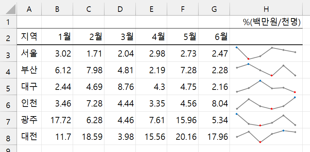Select row 6 header
This screenshot has width=310, height=152.
coord(8,104)
